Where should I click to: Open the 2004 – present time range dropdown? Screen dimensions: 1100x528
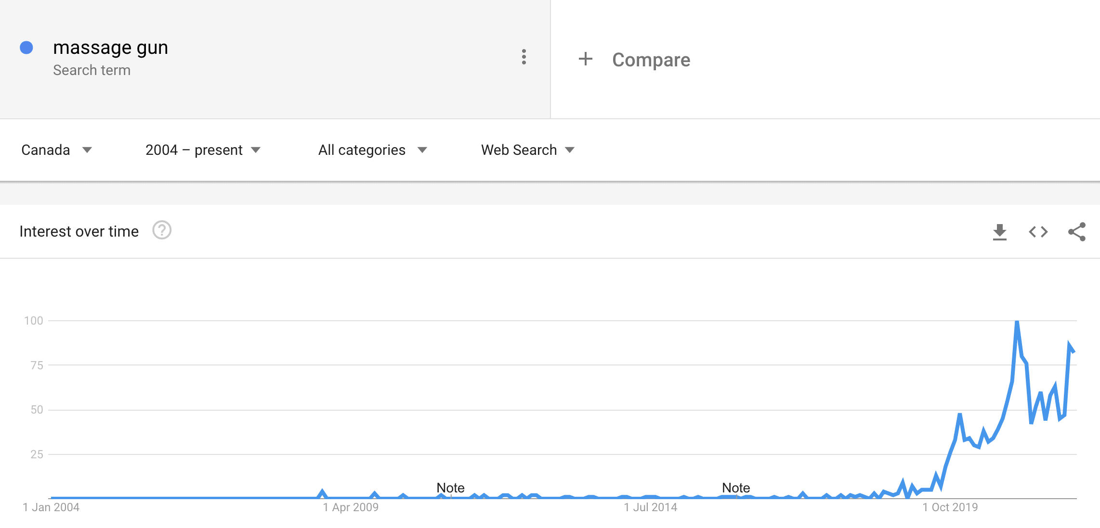click(203, 150)
